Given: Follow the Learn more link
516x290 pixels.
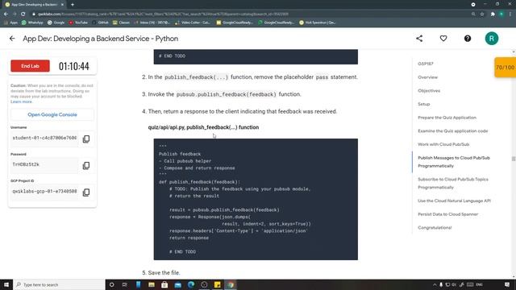Looking at the screenshot, I should tap(21, 101).
